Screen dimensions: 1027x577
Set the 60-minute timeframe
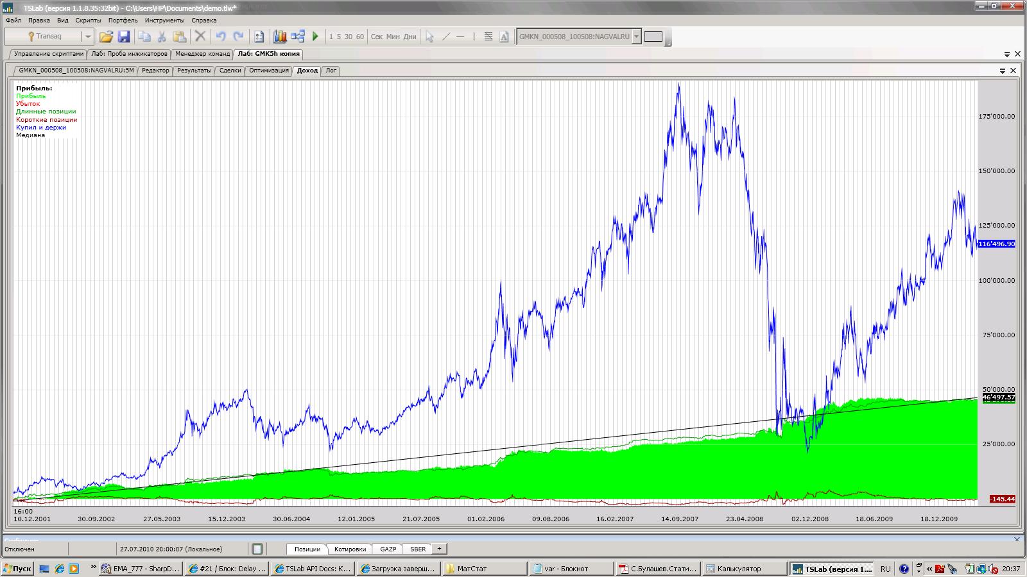[x=360, y=37]
